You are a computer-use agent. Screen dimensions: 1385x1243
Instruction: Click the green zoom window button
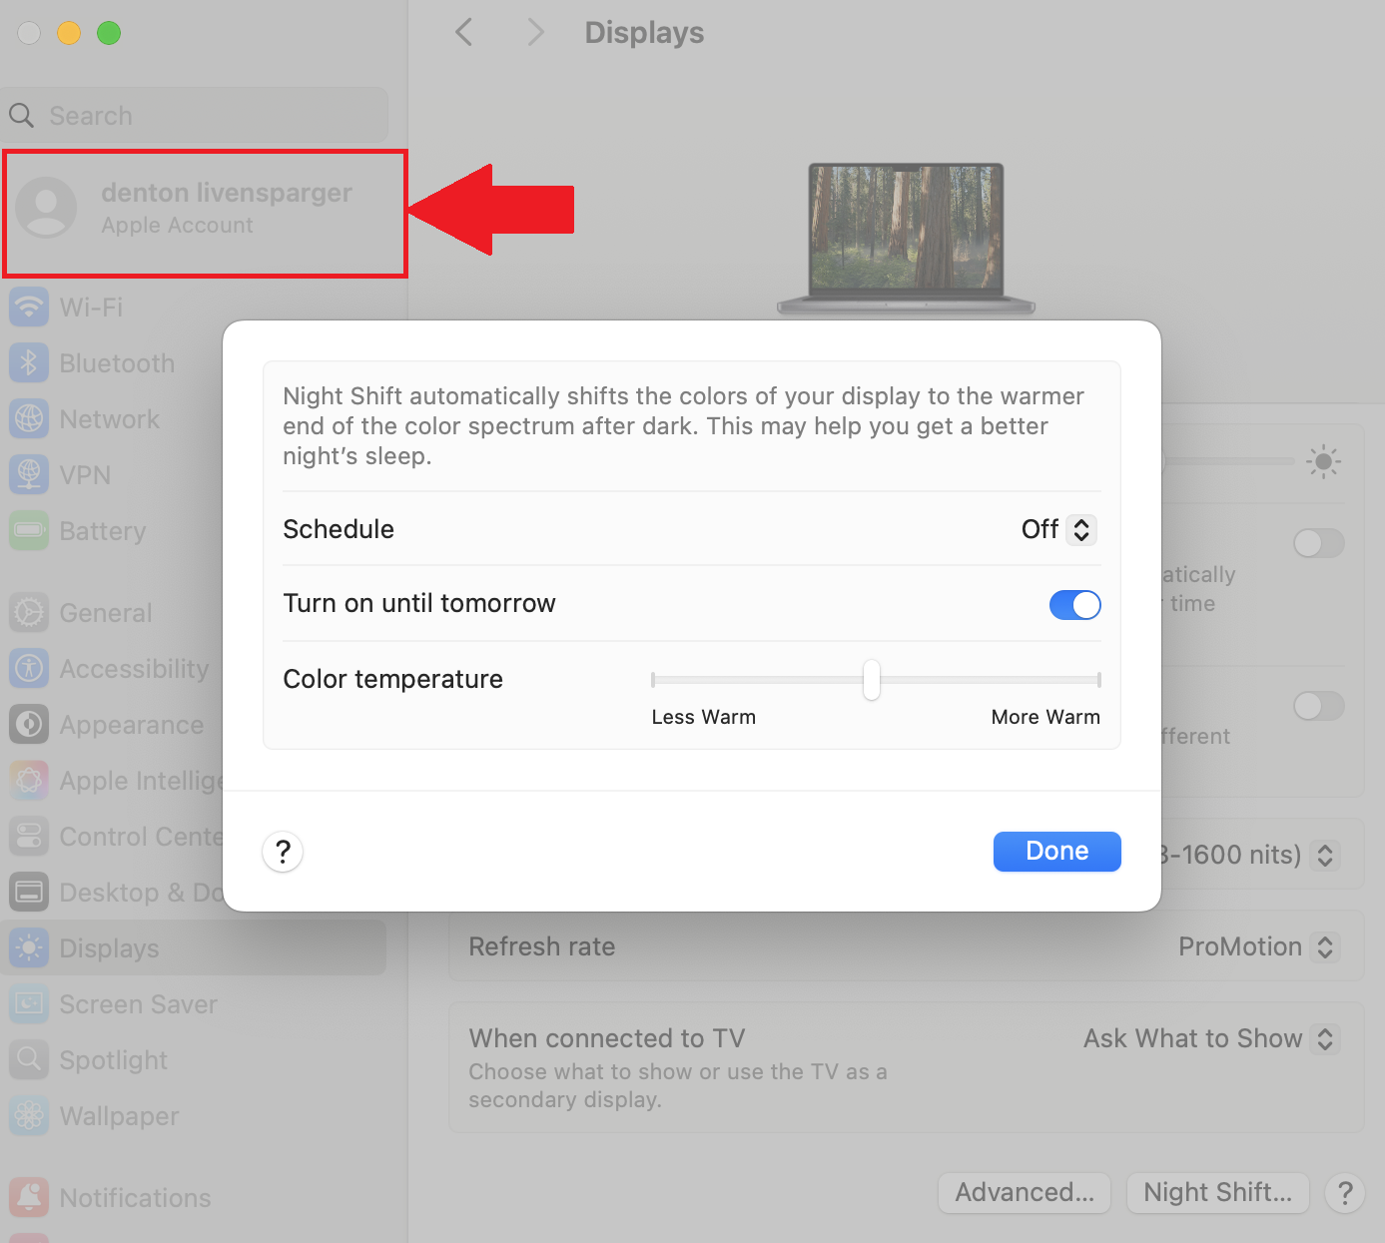coord(109,33)
